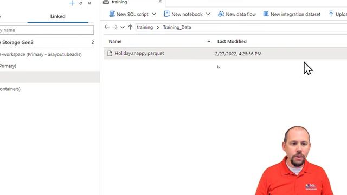Open the workspace (Primary - asayoutubeadls) item
This screenshot has height=195, width=347.
point(41,54)
